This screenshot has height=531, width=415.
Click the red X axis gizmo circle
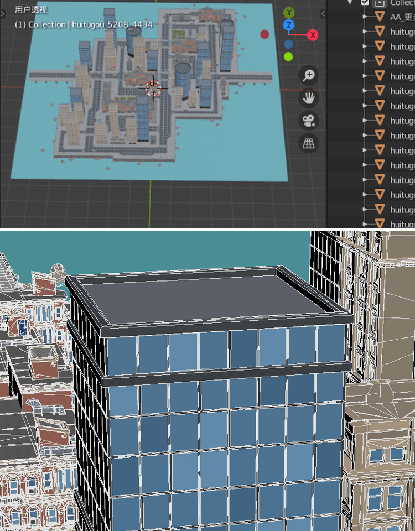pyautogui.click(x=312, y=34)
